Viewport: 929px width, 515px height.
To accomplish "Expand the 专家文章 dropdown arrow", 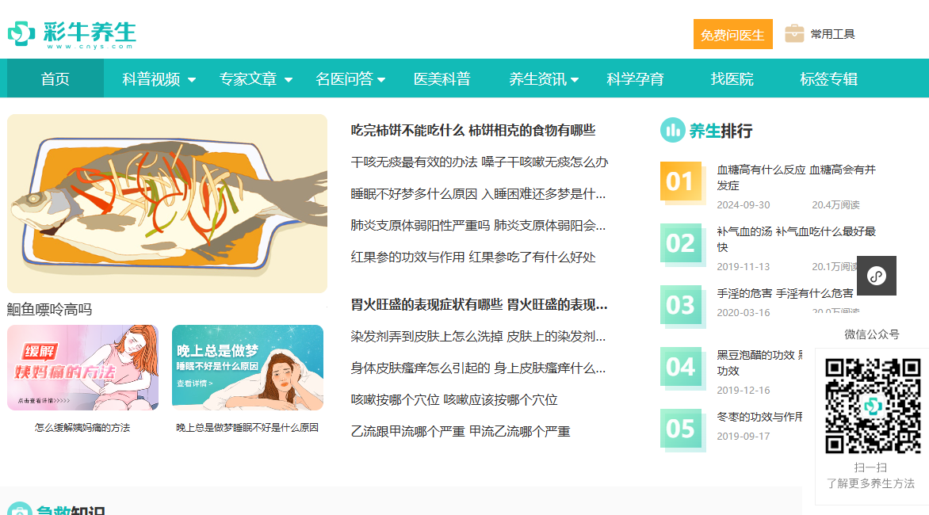I will pos(289,80).
